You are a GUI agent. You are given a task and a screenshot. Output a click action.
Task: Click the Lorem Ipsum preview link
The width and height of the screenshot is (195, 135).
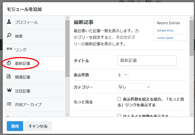point(165,38)
